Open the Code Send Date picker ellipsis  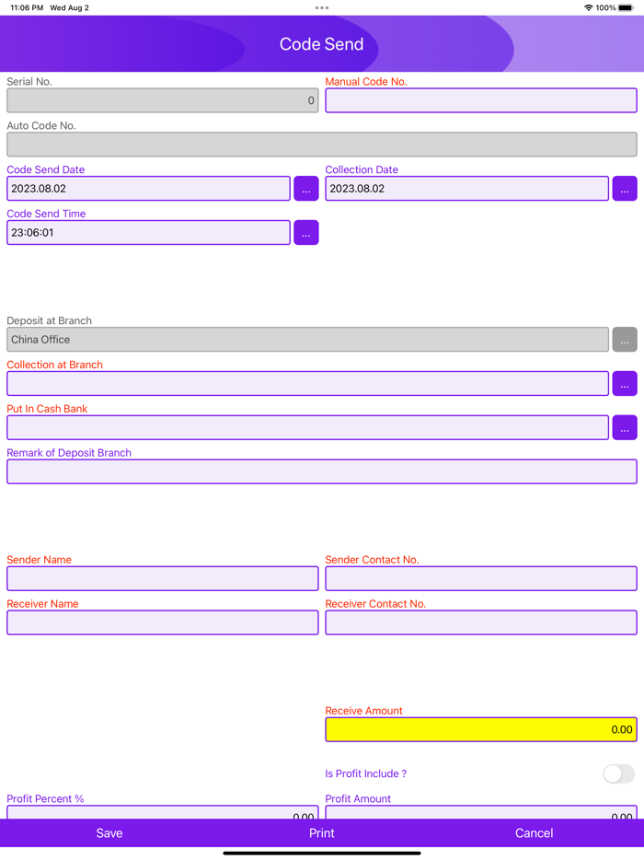305,188
